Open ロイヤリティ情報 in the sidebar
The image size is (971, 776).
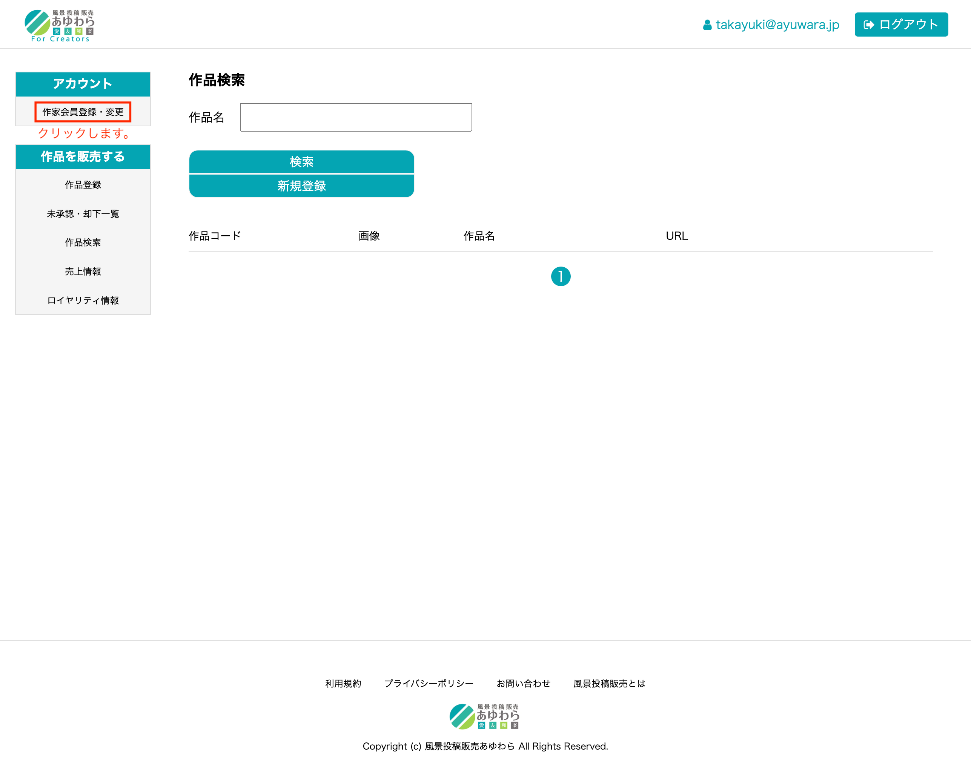[83, 300]
